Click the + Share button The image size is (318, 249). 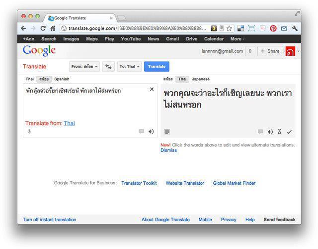click(270, 51)
